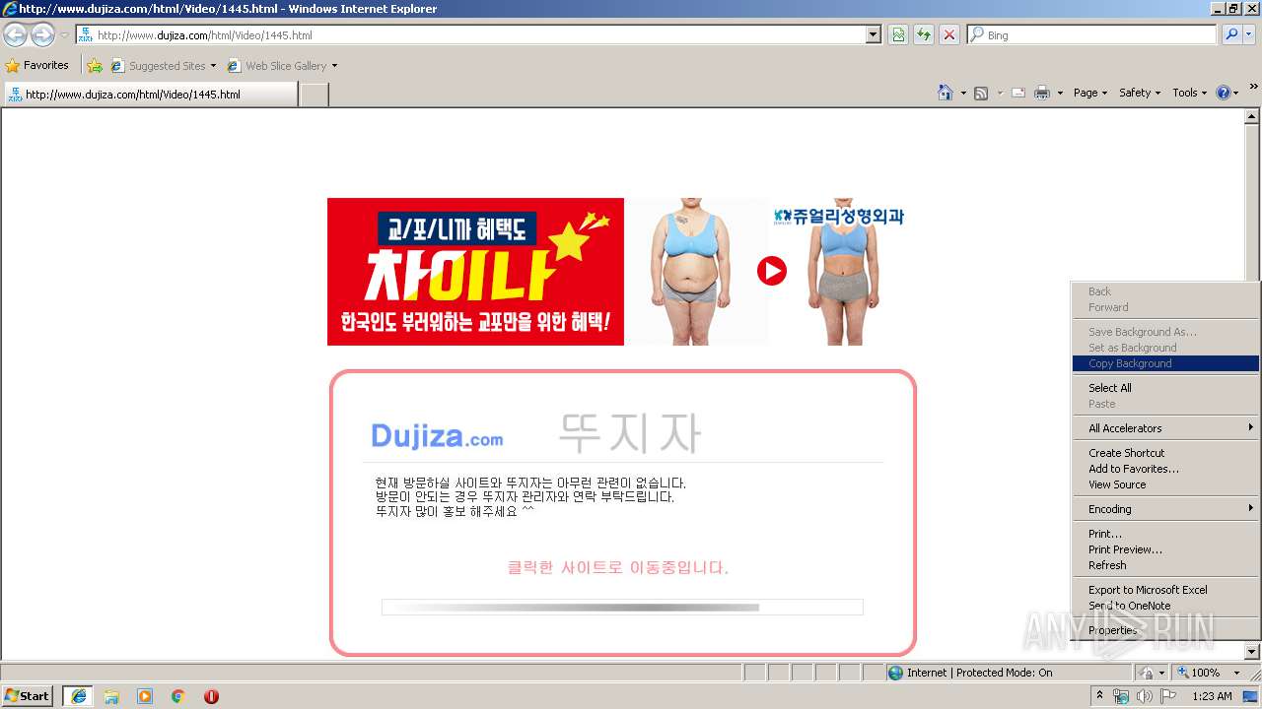1262x709 pixels.
Task: Choose View Source in context menu
Action: [1165, 484]
